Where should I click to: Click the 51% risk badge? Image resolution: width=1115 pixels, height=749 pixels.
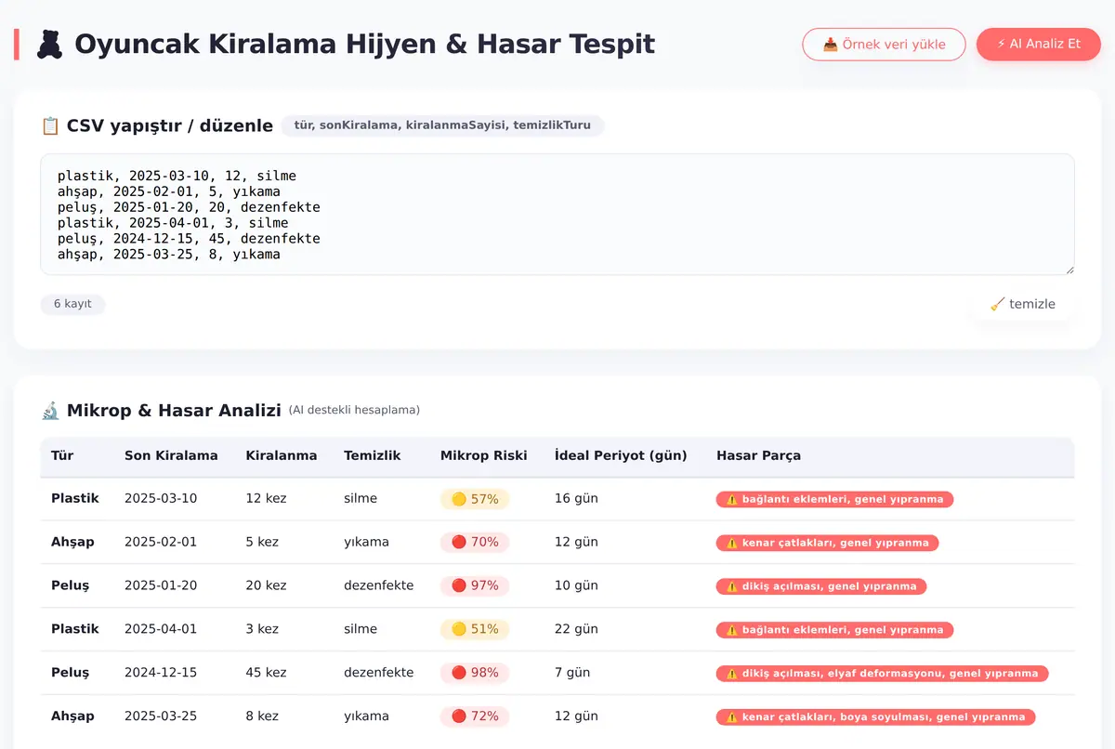tap(475, 629)
